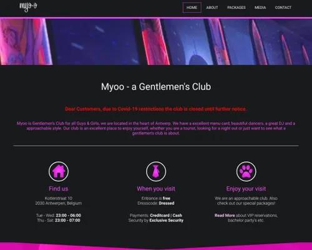This screenshot has height=250, width=312.
Task: Click the Read More link
Action: tap(225, 215)
